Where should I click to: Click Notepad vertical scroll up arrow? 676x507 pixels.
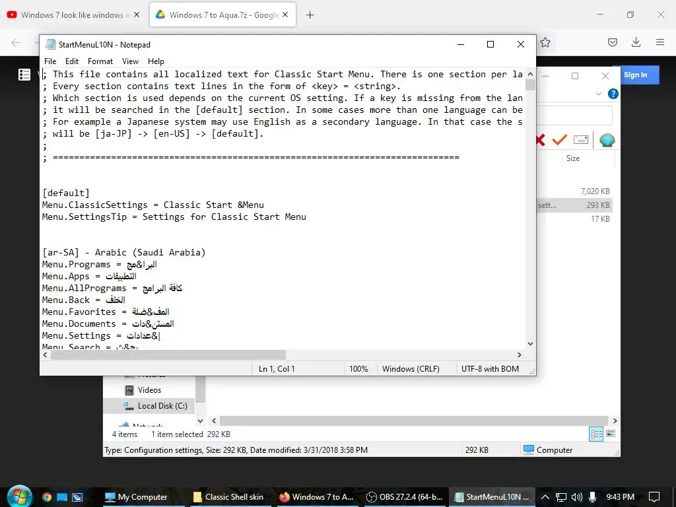click(530, 74)
